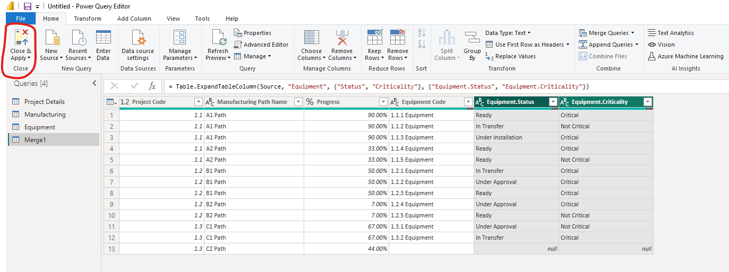Open Equipment.Criticality filter dropdown
The width and height of the screenshot is (729, 272).
click(x=647, y=102)
